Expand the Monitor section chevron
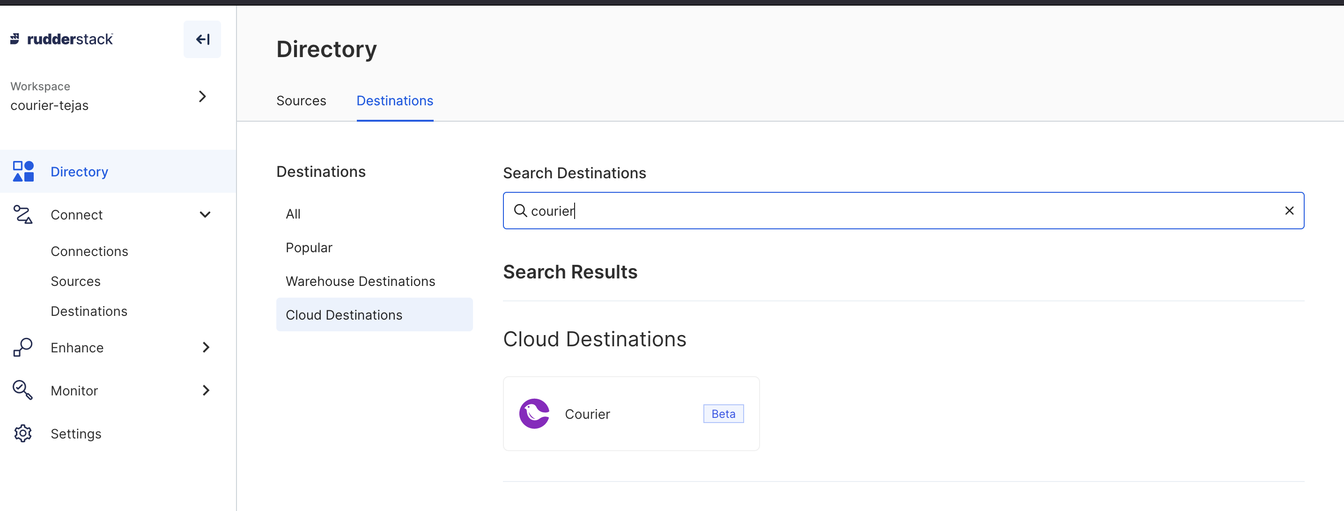 pos(206,390)
